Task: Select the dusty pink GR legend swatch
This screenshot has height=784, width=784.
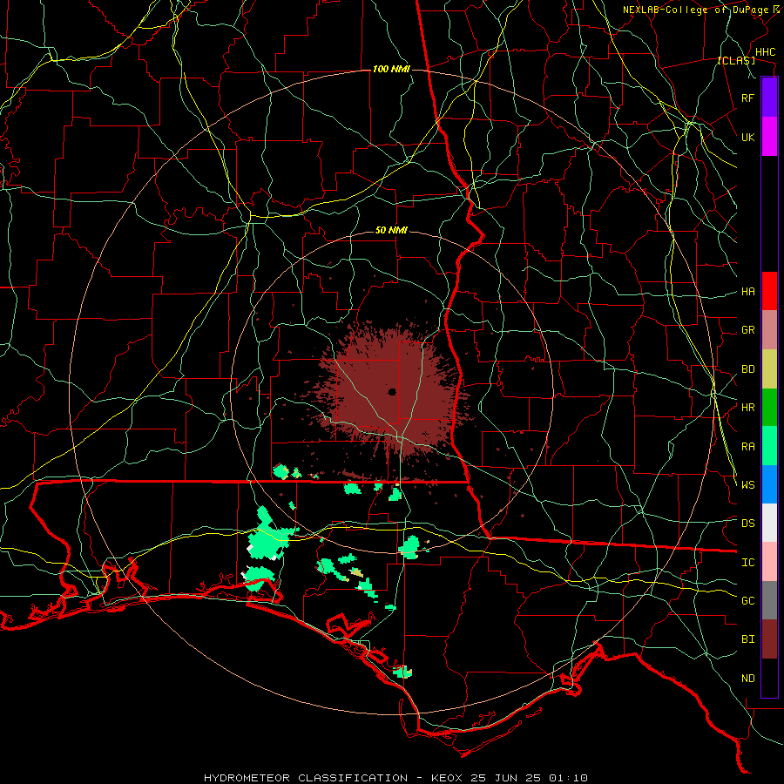Action: pyautogui.click(x=769, y=330)
